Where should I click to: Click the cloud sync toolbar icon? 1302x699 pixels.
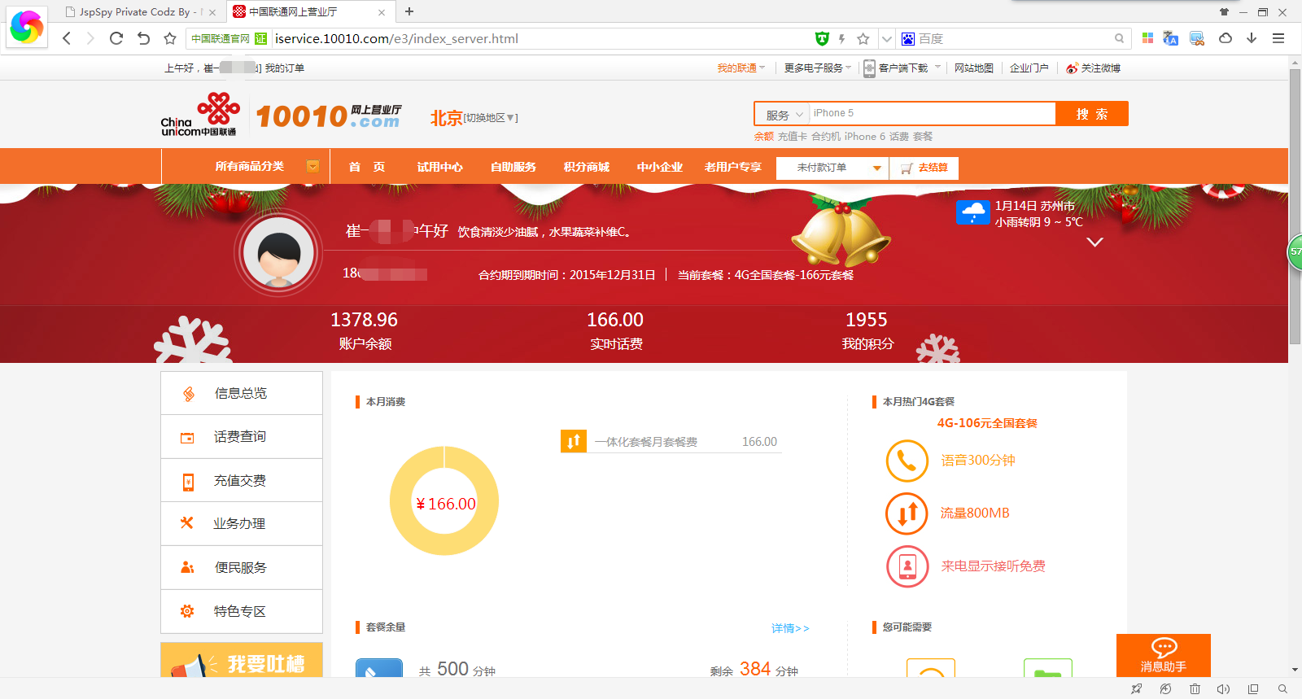pyautogui.click(x=1226, y=38)
